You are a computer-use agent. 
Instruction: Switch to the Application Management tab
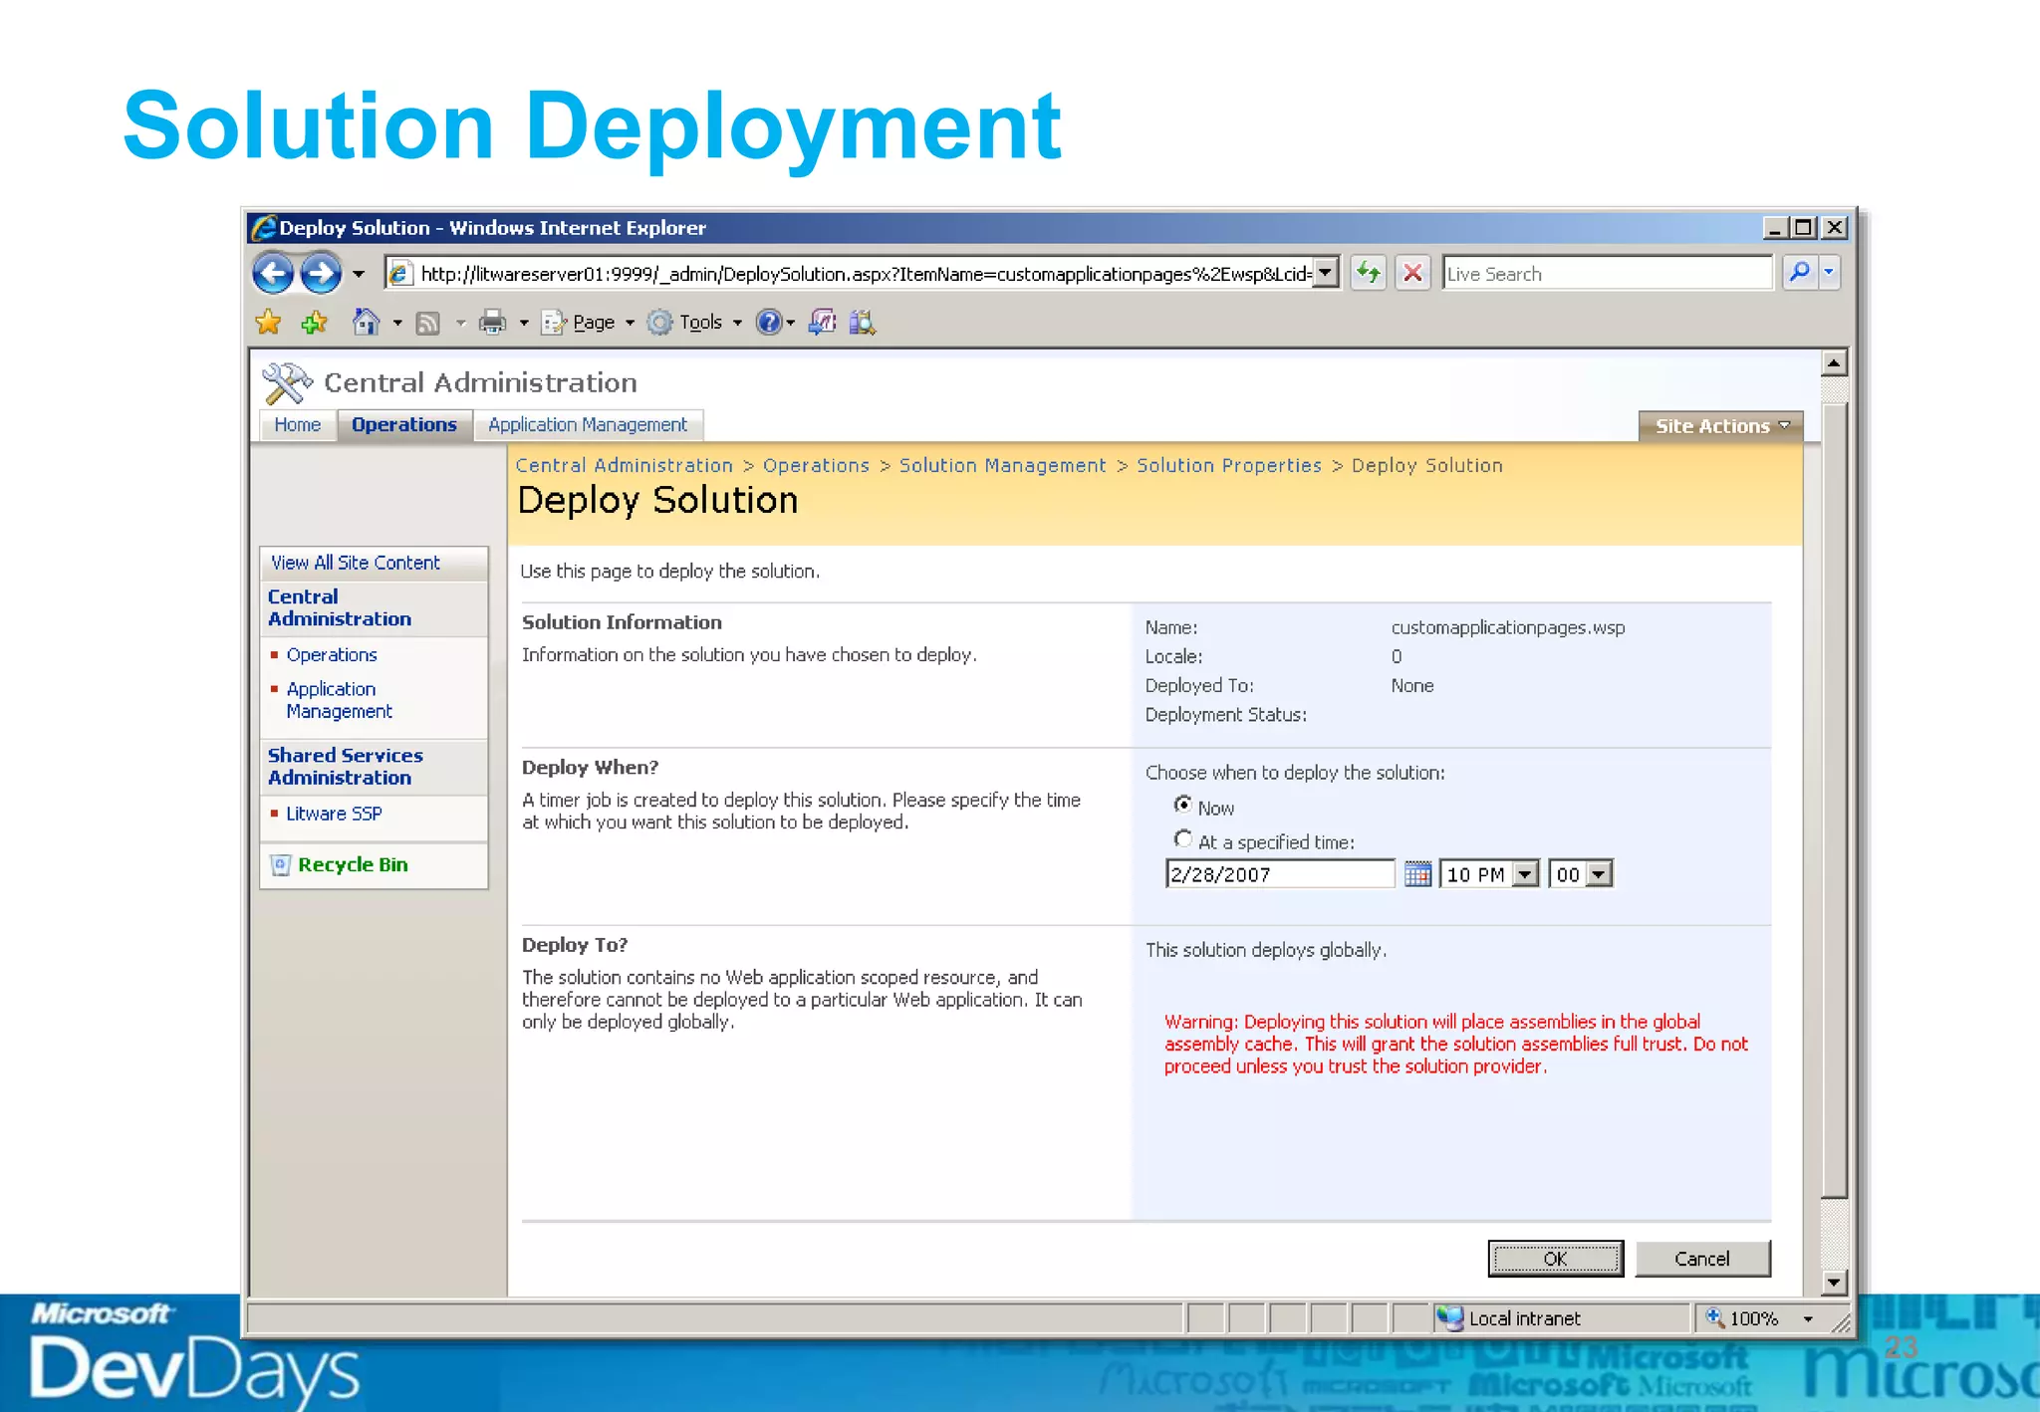(588, 425)
